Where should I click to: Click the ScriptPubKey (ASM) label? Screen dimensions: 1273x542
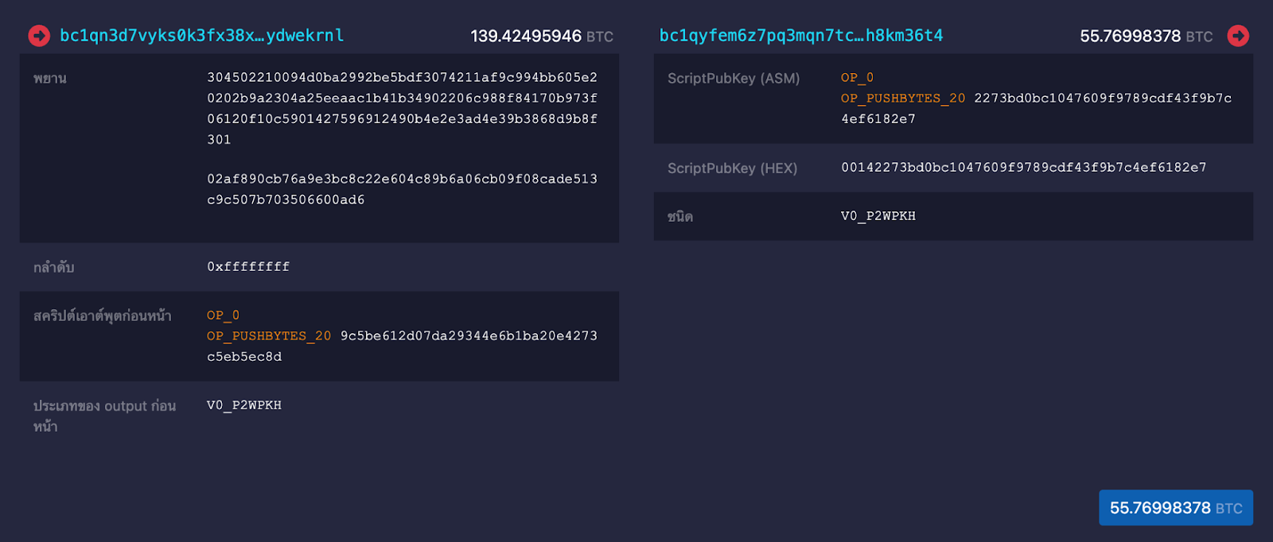[x=734, y=79]
